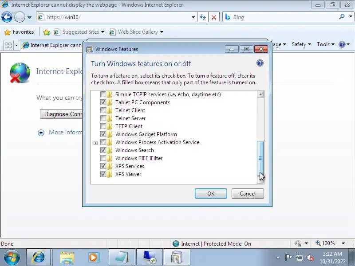Click the Refresh page icon
Viewport: 355px width, 266px height.
point(203,17)
